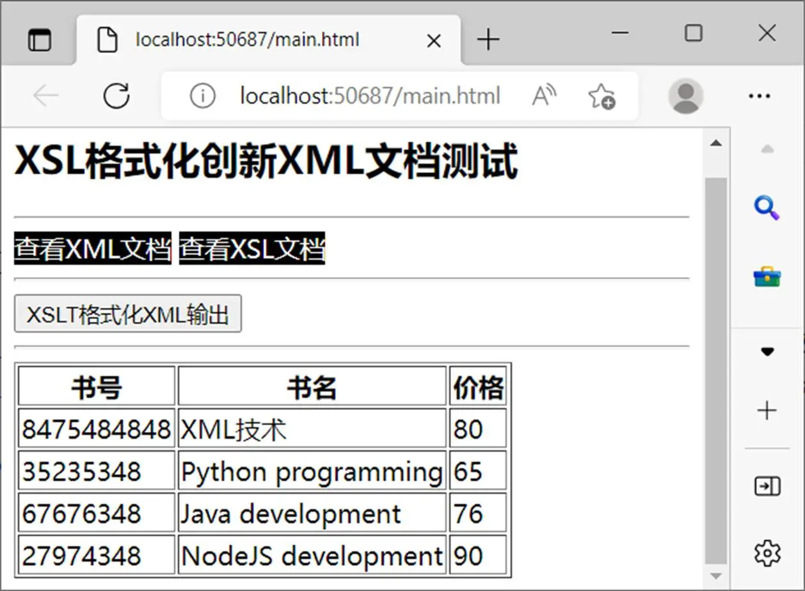Open sidebar settings gear

tap(767, 553)
